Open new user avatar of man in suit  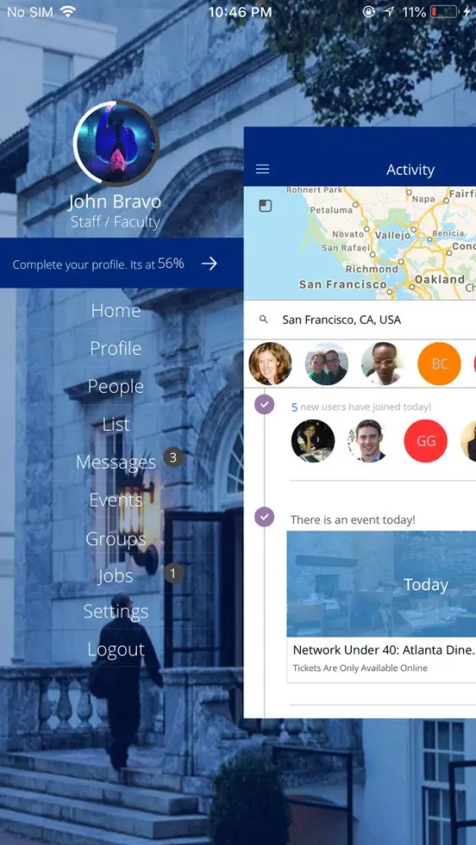[x=369, y=441]
